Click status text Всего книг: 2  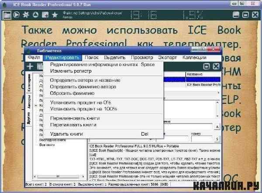(36, 184)
